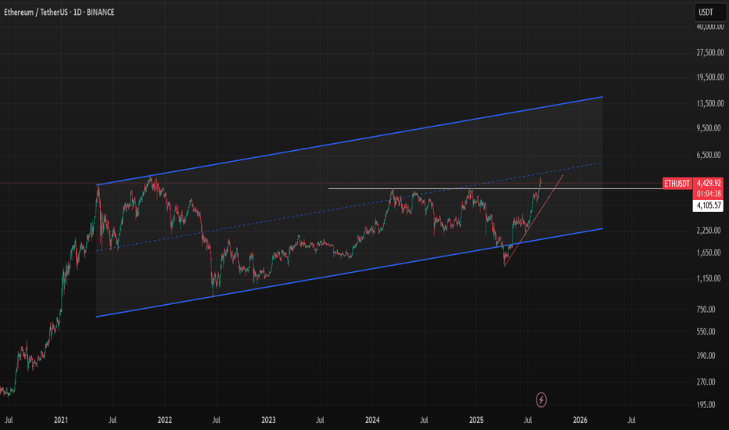The image size is (729, 430).
Task: Click the 13,500.00 price axis label
Action: [x=710, y=103]
